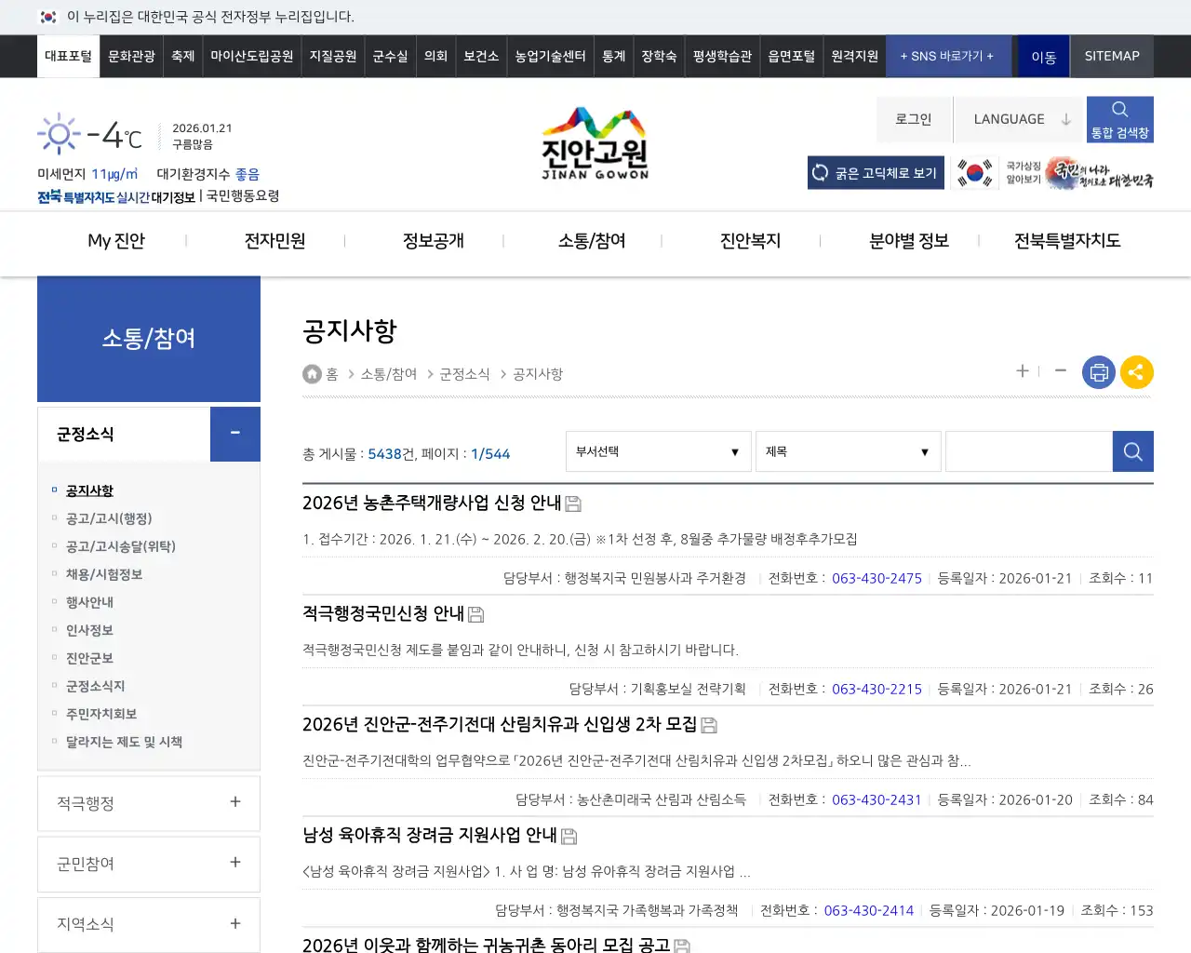Image resolution: width=1191 pixels, height=953 pixels.
Task: Open attachment of 적극행정국민신청 notice
Action: point(475,613)
